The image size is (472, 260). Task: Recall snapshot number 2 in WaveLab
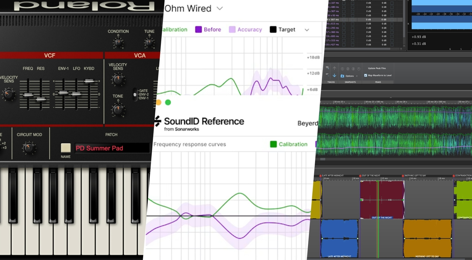pos(348,69)
